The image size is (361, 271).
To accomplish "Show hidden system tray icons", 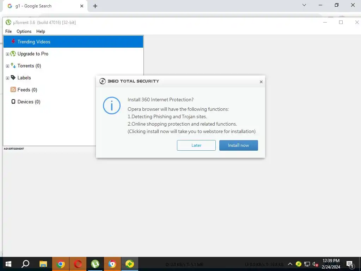I will pyautogui.click(x=290, y=264).
